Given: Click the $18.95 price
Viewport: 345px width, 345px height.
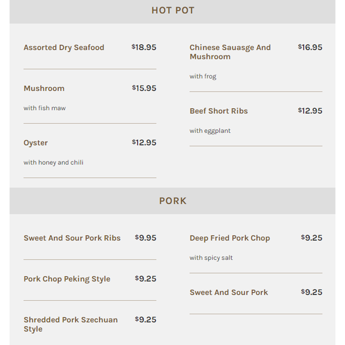Looking at the screenshot, I should (144, 47).
